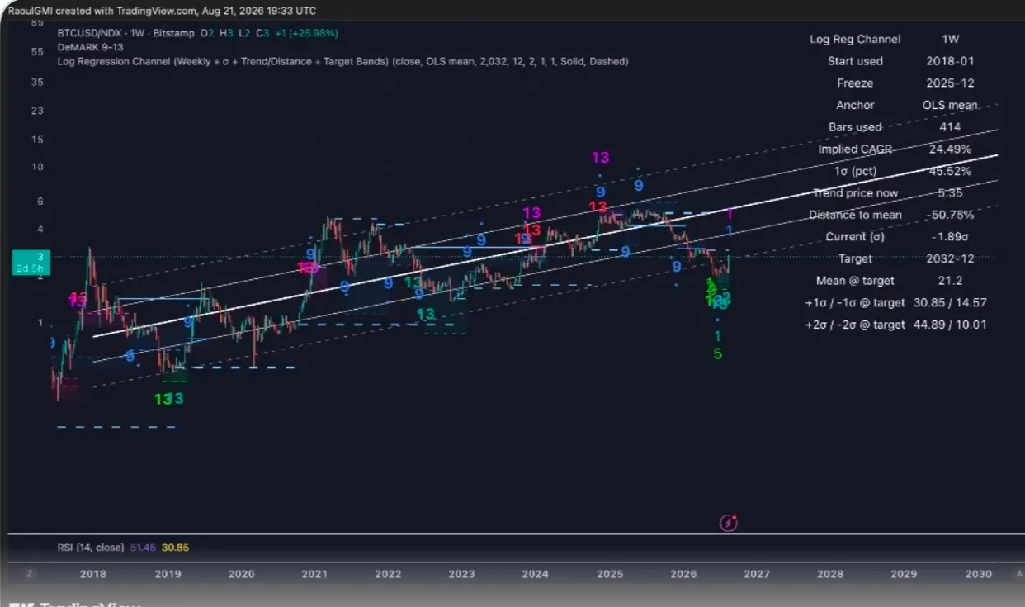Click the magenta 13 above the 2025 peak
The image size is (1025, 607).
[x=600, y=158]
